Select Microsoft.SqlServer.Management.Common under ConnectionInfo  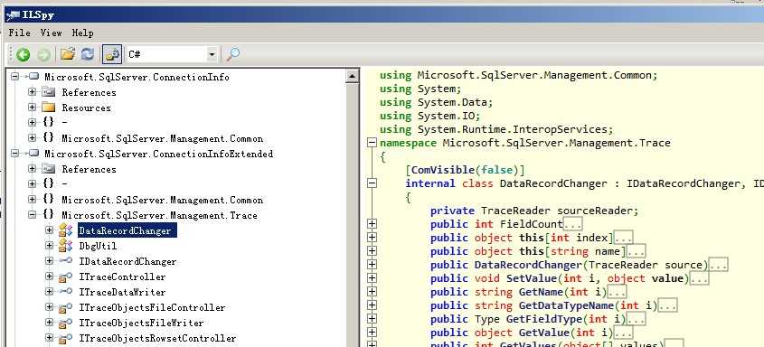coord(162,138)
